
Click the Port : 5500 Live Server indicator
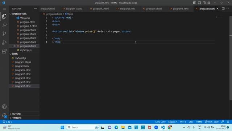pyautogui.click(x=212, y=122)
